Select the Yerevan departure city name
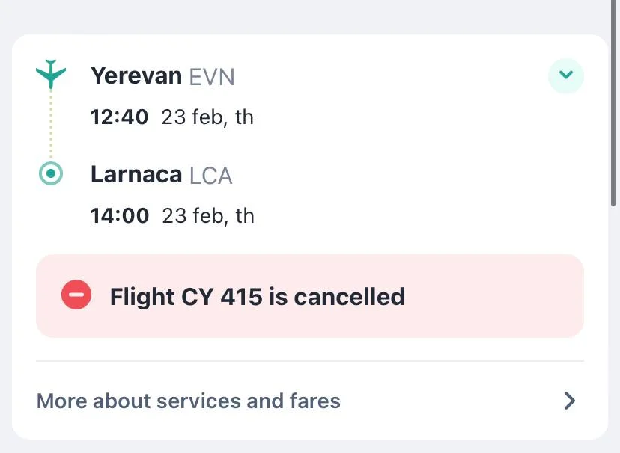The width and height of the screenshot is (620, 453). point(136,75)
